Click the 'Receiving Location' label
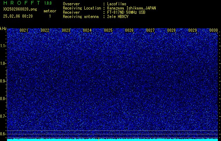 tap(82, 8)
